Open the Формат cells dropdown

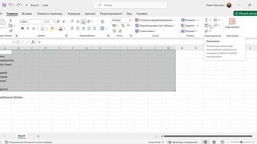189,31
